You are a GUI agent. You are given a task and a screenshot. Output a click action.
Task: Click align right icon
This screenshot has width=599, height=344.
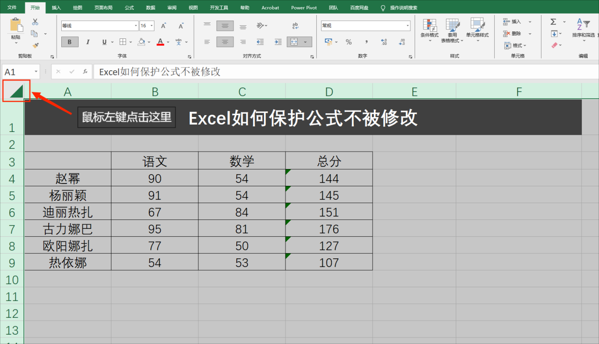pos(243,42)
